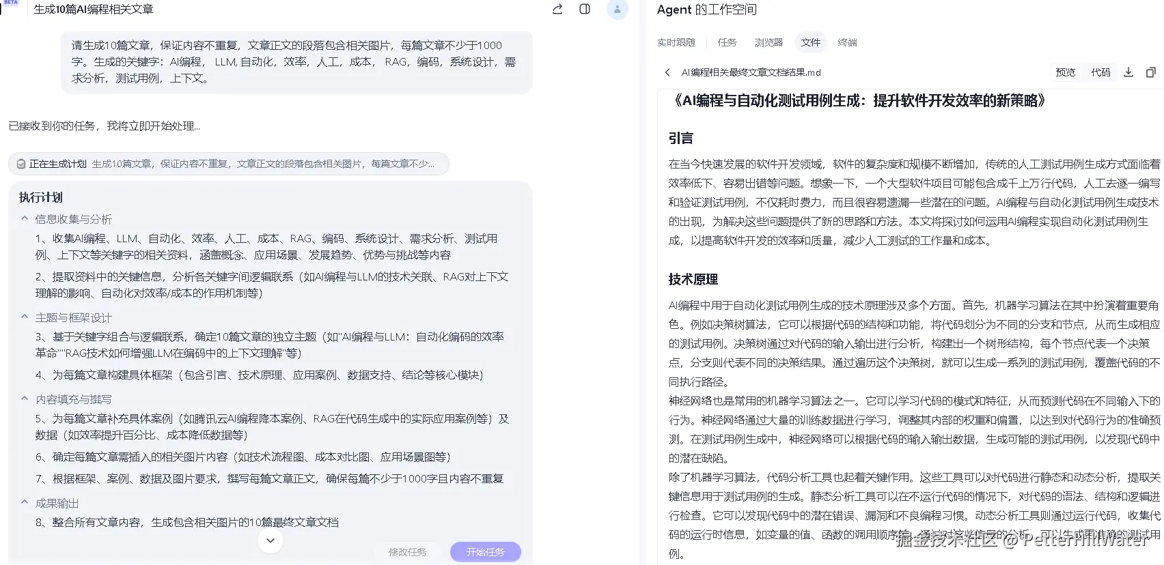Click plan step 4 为每篇文章构建具体框架
The image size is (1164, 565).
(260, 375)
